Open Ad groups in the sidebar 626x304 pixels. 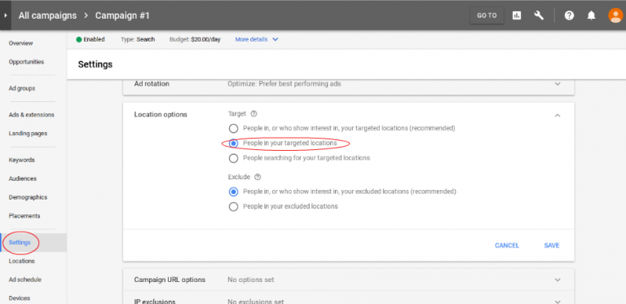[x=22, y=88]
